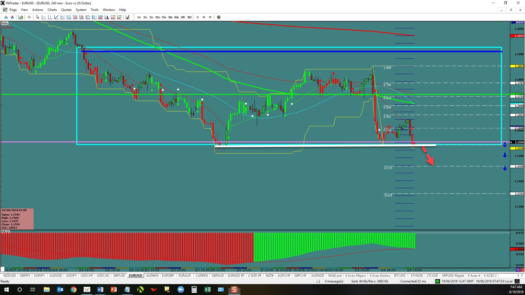525x295 pixels.
Task: Open Google Chrome from the taskbar
Action: [73, 290]
